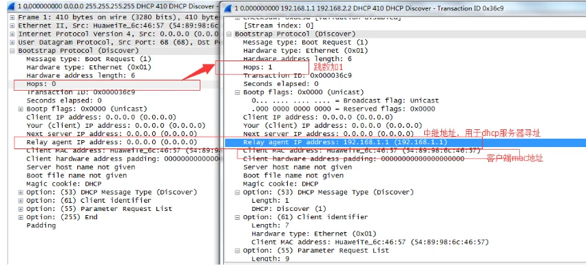The height and width of the screenshot is (268, 586).
Task: Select 'Boot file name not given' in left window
Action: (76, 175)
